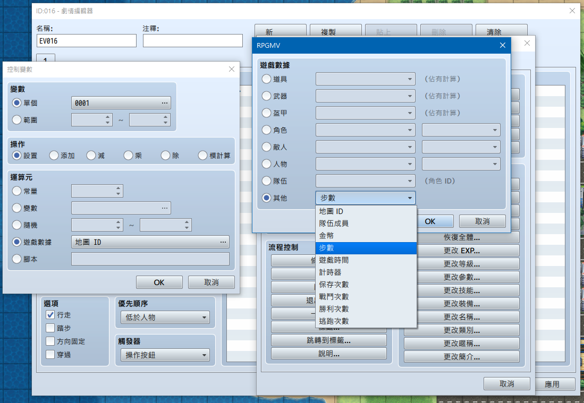This screenshot has width=584, height=403.
Task: Select 地圖 ID in the dropdown list
Action: [x=366, y=211]
